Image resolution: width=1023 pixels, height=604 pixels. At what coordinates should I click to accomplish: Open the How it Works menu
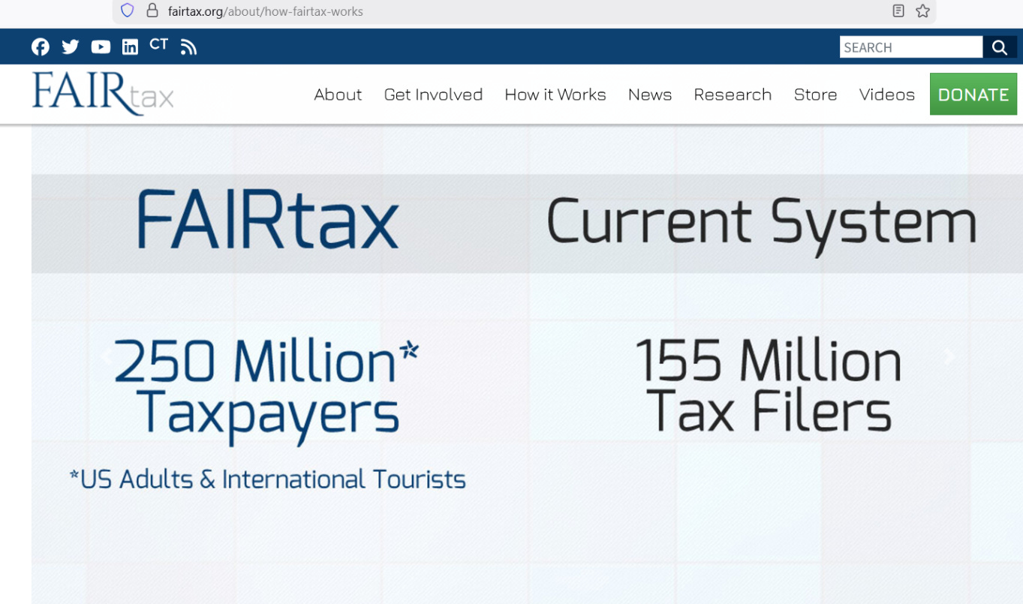[555, 95]
